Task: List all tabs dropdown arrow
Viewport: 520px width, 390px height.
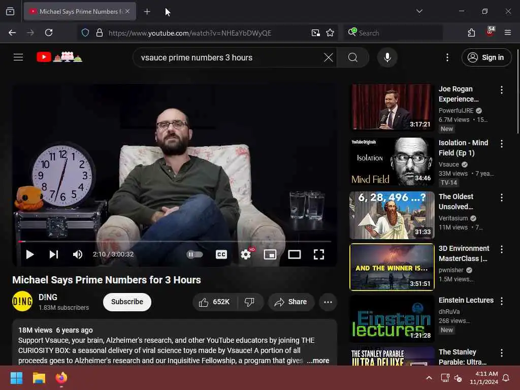Action: (x=419, y=11)
